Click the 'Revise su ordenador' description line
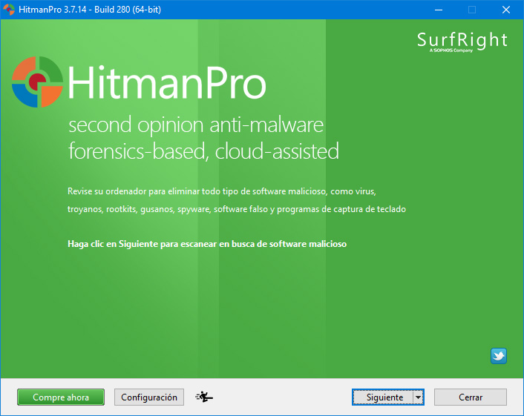Viewport: 524px width, 416px height. pos(222,191)
